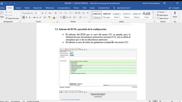Open the Times New Roman font name dropdown
The image size is (182, 102).
coord(34,13)
